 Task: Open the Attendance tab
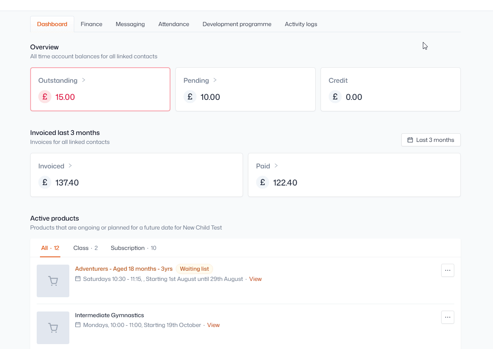(x=174, y=24)
